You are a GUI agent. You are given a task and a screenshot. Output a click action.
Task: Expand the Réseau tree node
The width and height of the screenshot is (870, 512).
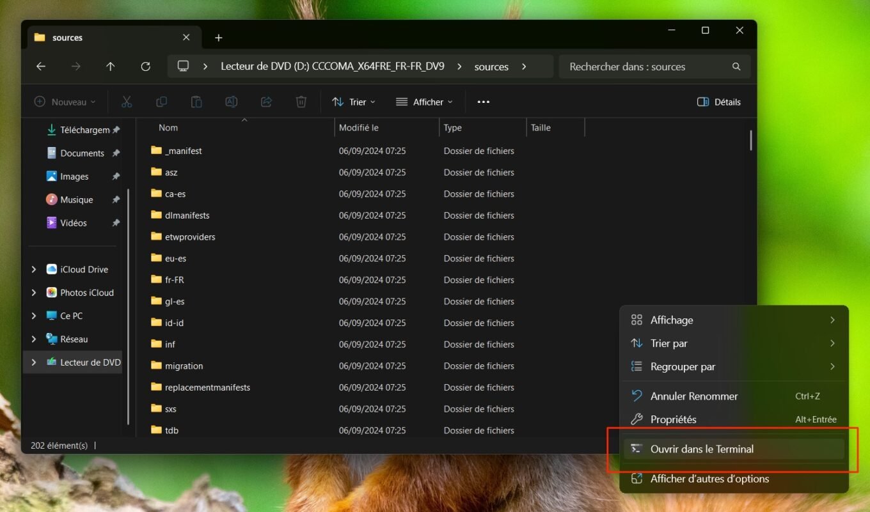pos(34,339)
